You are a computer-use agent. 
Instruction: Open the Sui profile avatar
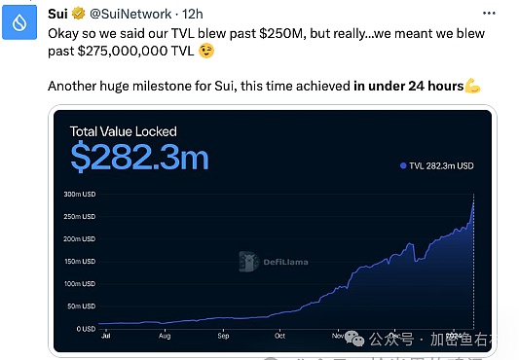tap(19, 22)
